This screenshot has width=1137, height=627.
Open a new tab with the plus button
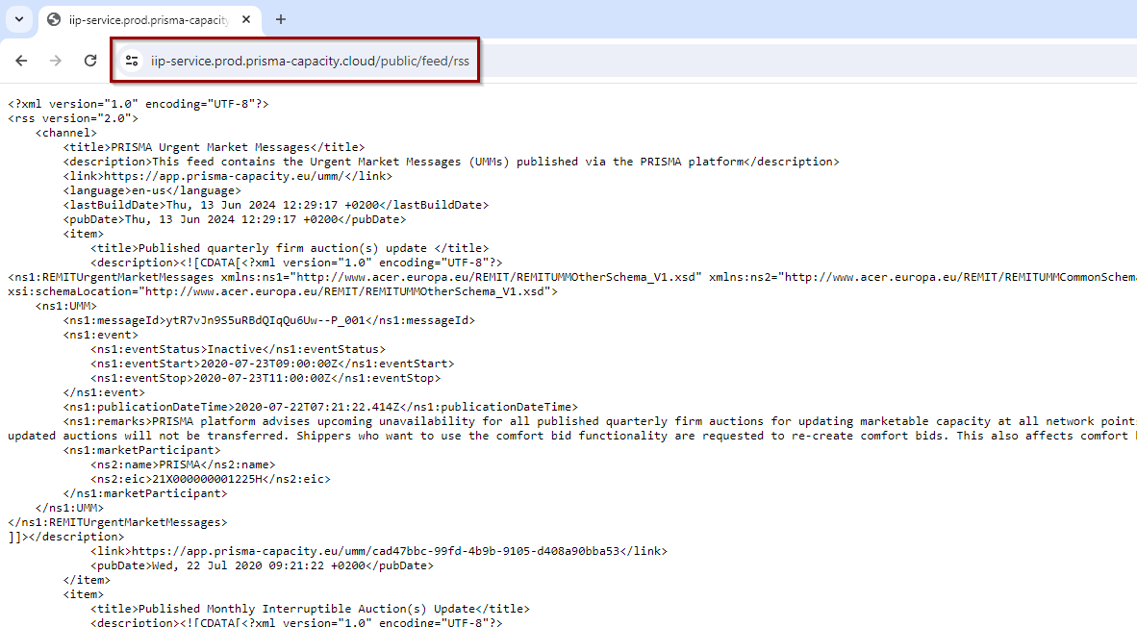[x=281, y=19]
